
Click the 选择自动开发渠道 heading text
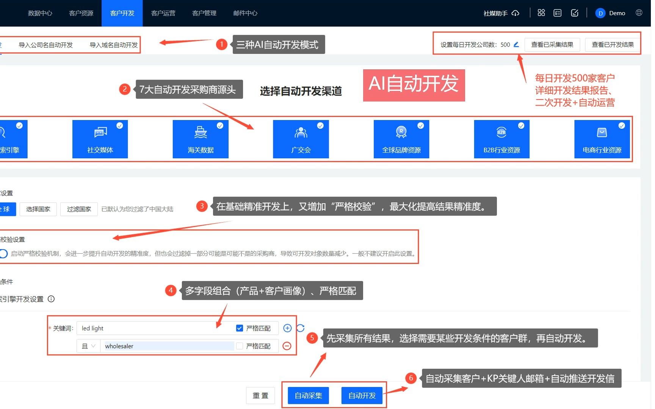[x=301, y=91]
